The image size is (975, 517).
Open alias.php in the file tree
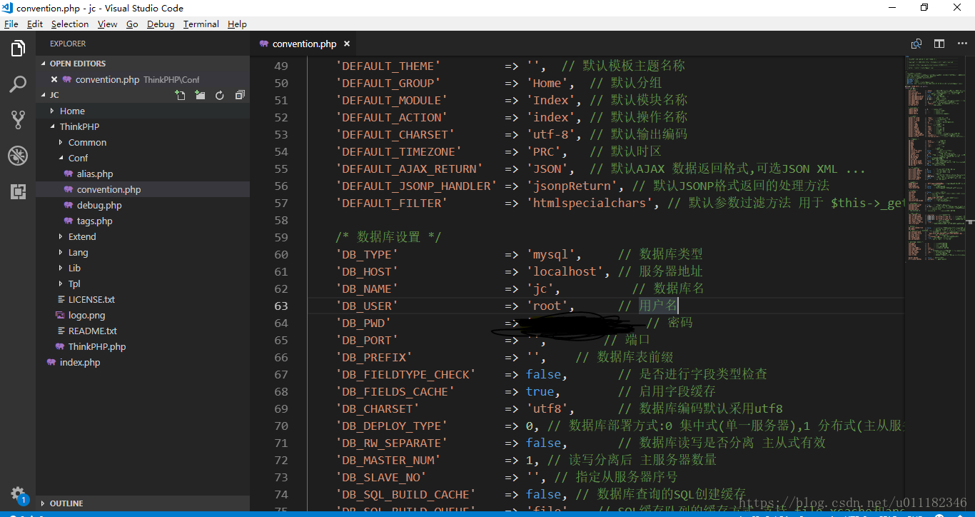pos(143,174)
